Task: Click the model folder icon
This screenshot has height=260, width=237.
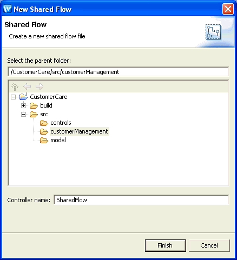Action: coord(44,140)
